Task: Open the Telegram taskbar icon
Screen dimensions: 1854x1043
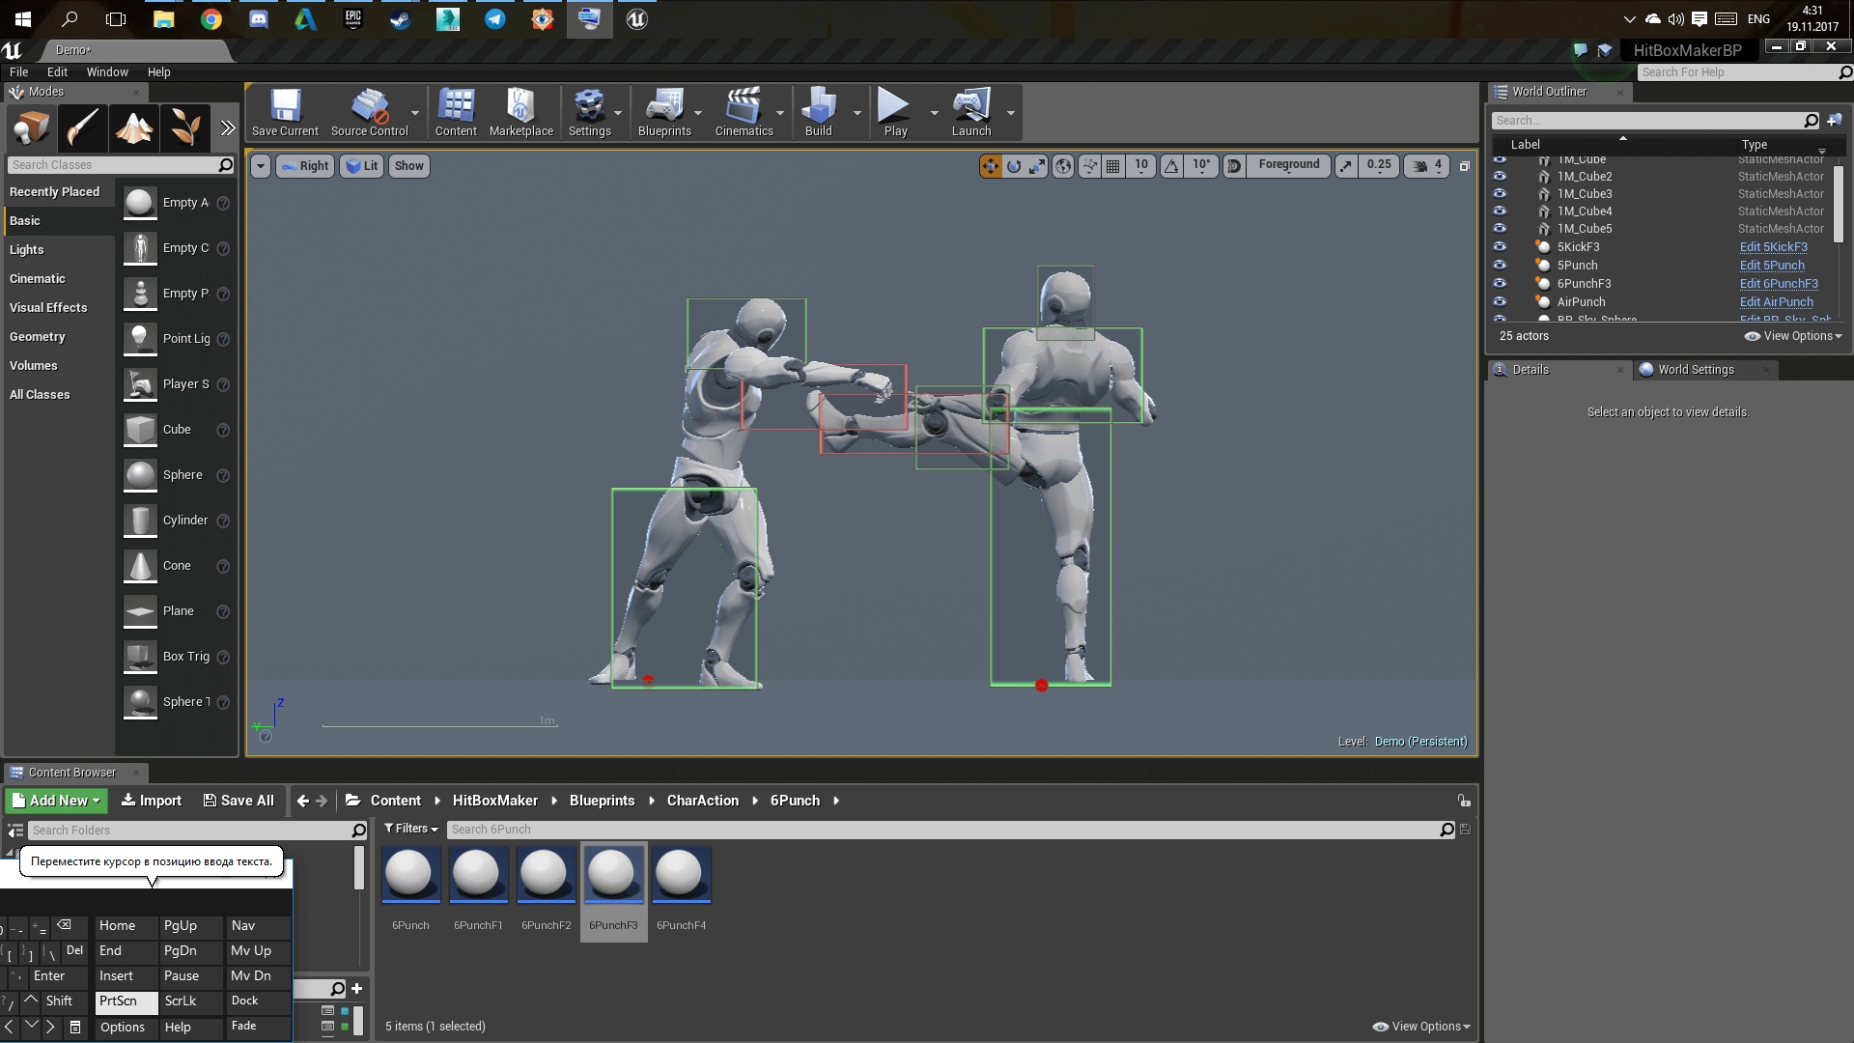Action: [494, 18]
